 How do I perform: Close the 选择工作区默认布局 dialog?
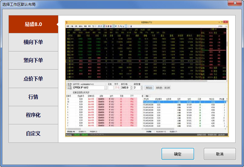235,3
